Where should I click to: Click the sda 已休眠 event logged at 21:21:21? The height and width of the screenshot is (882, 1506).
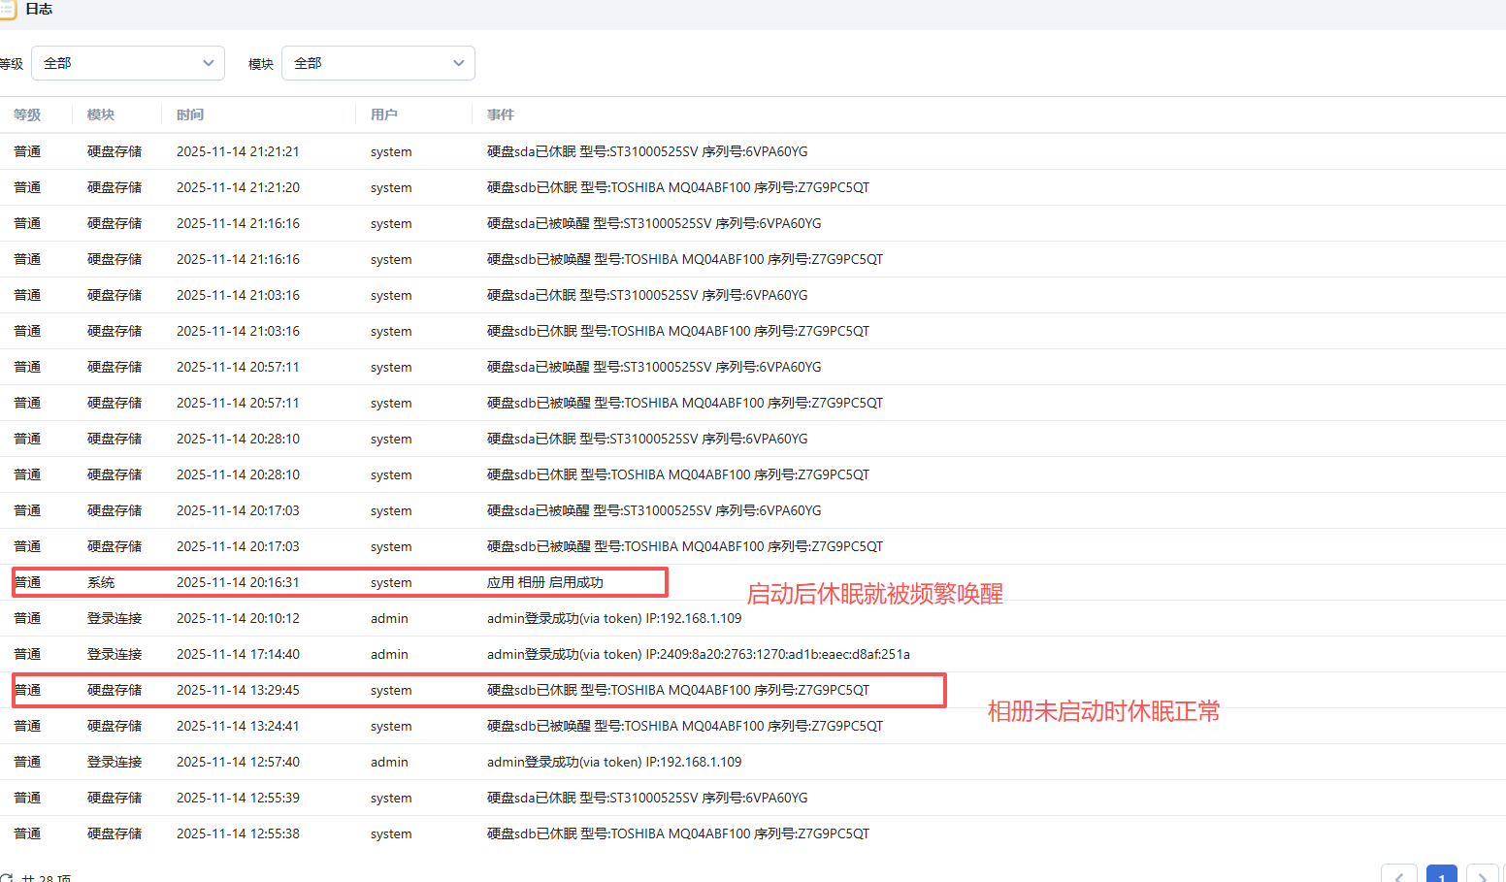tap(647, 151)
